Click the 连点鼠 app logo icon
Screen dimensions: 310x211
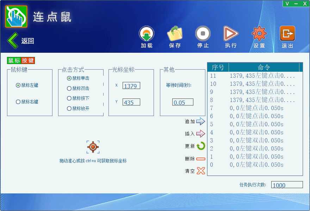[16, 17]
